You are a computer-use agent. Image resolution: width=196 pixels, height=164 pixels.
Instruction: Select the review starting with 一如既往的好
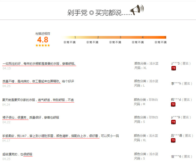pyautogui.click(x=39, y=64)
